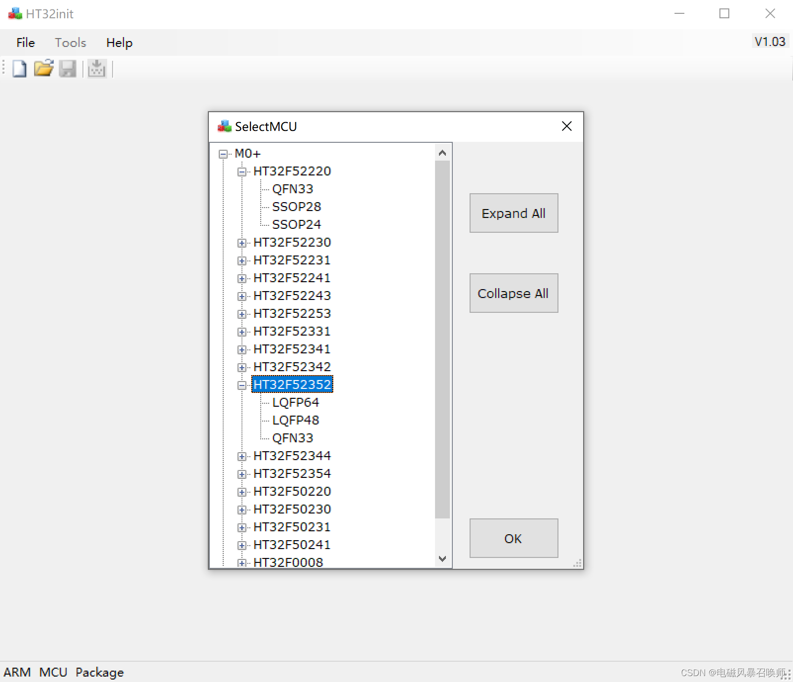793x682 pixels.
Task: Collapse the HT32F52352 node
Action: (x=242, y=385)
